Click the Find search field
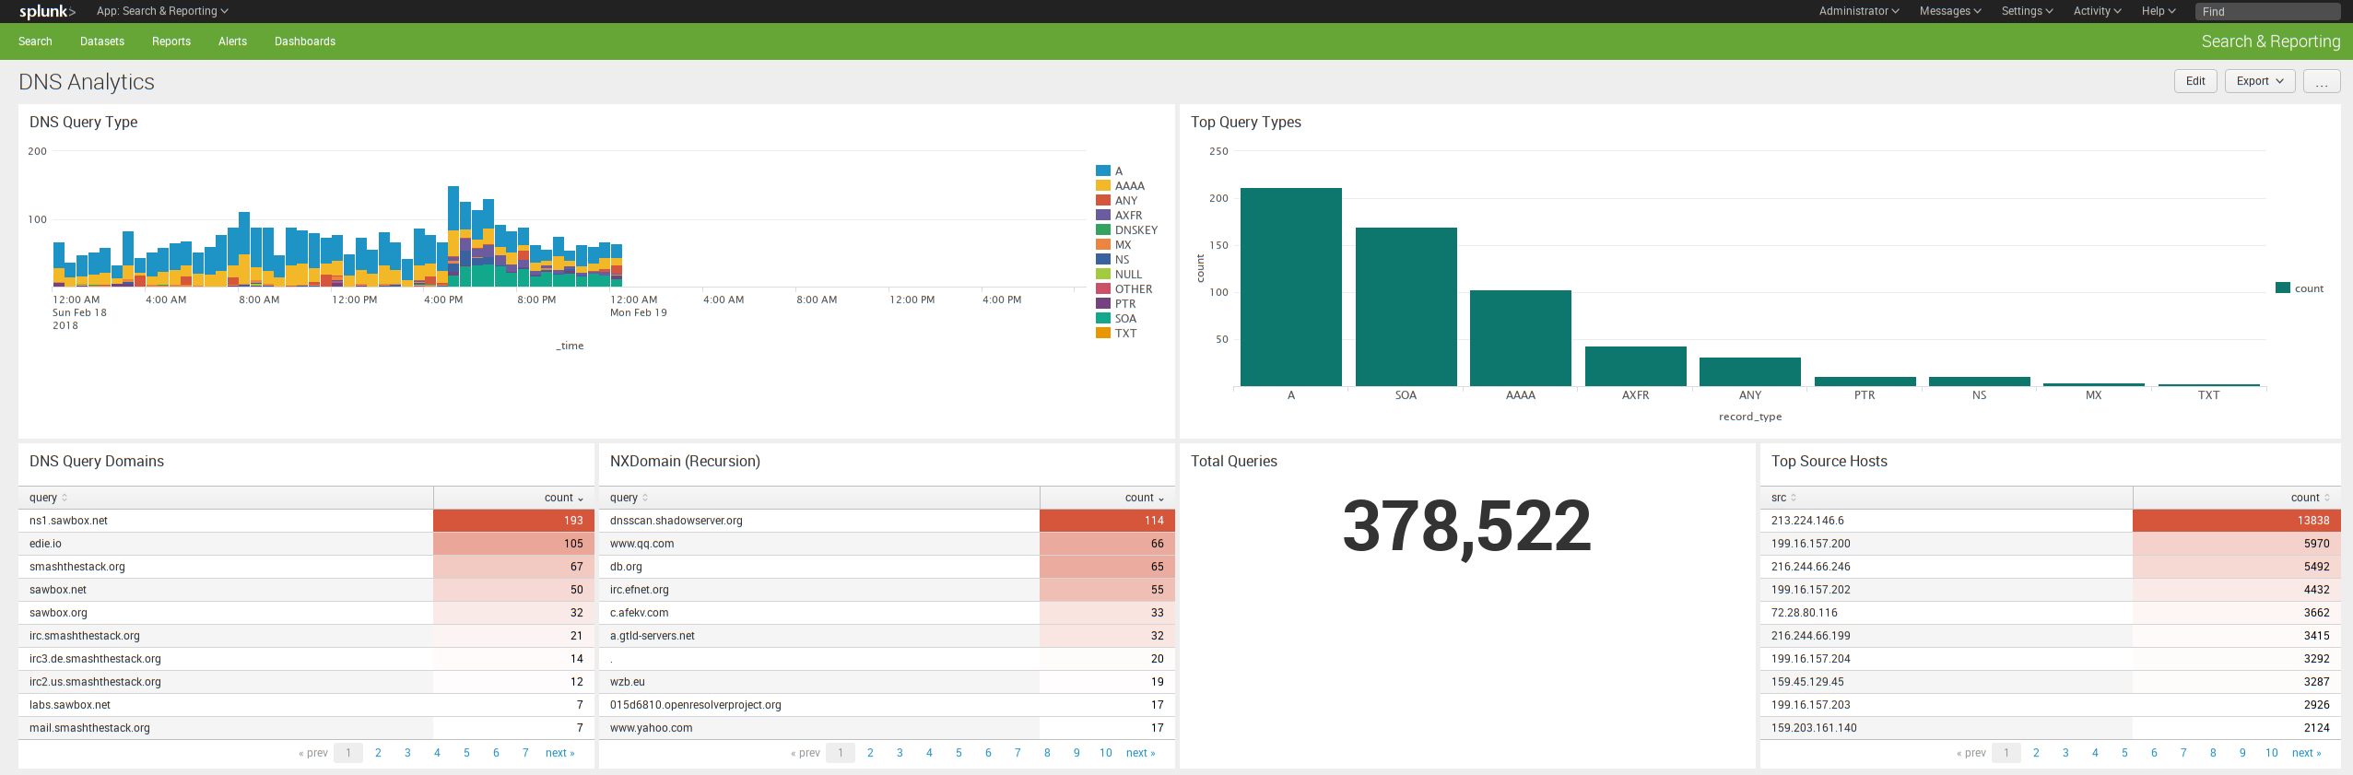The width and height of the screenshot is (2353, 775). 2267,11
